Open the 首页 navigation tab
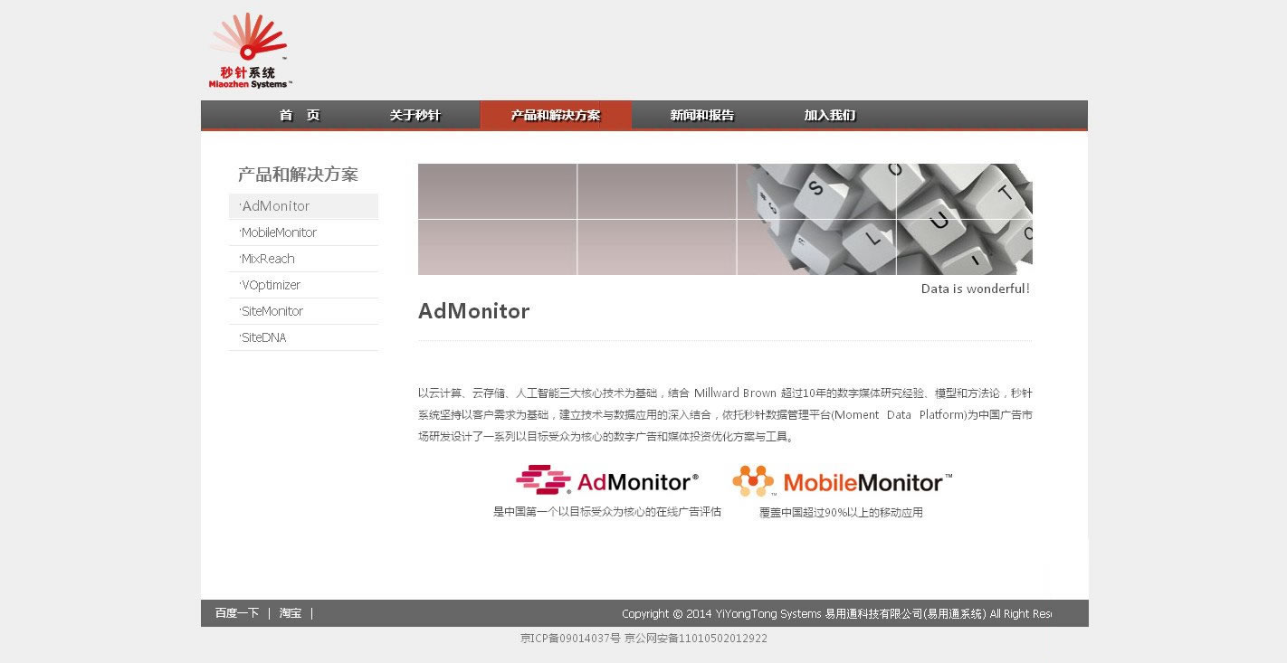Viewport: 1287px width, 663px height. [x=300, y=115]
